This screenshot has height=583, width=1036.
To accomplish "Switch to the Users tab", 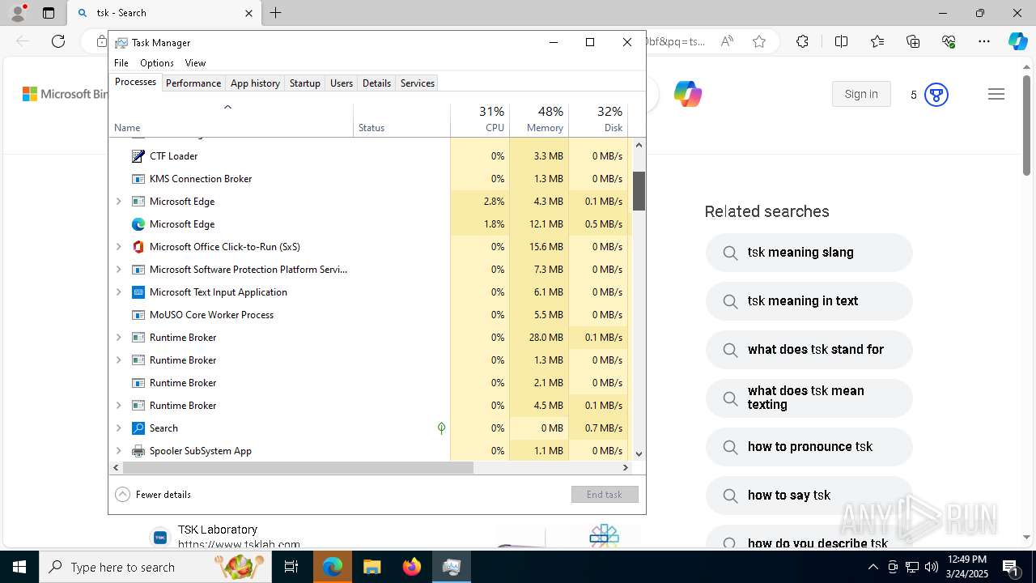I will coord(342,83).
